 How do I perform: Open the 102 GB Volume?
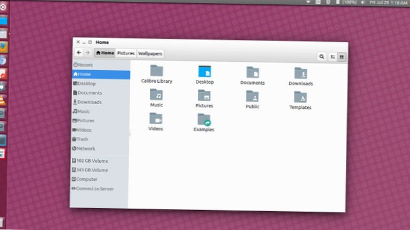[x=100, y=160]
